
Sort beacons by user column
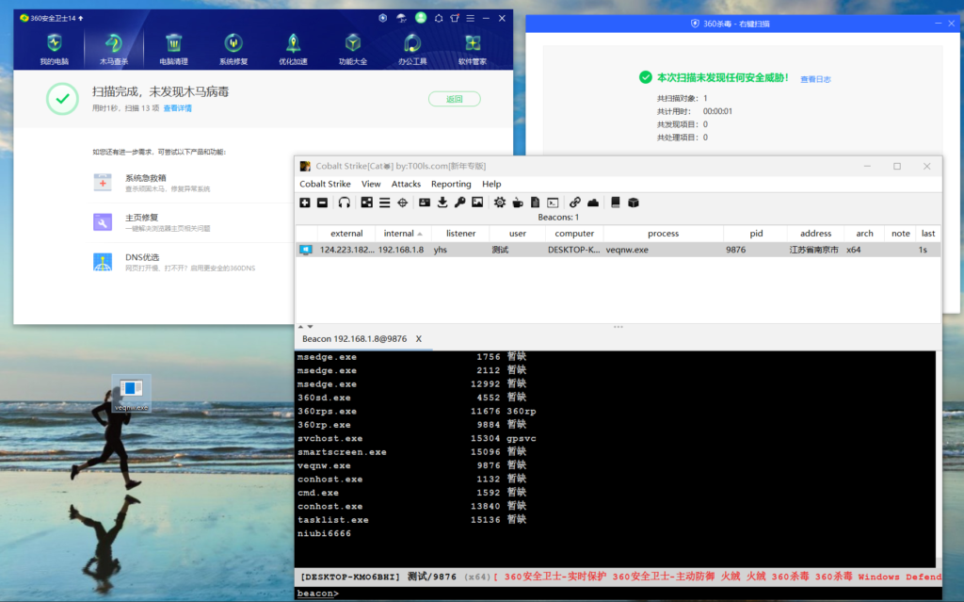click(517, 234)
